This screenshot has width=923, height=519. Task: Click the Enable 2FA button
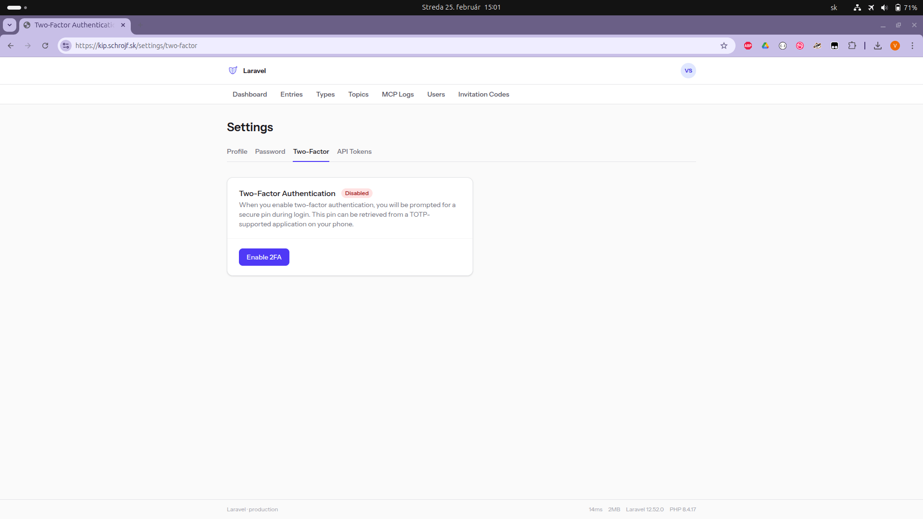[x=264, y=257]
